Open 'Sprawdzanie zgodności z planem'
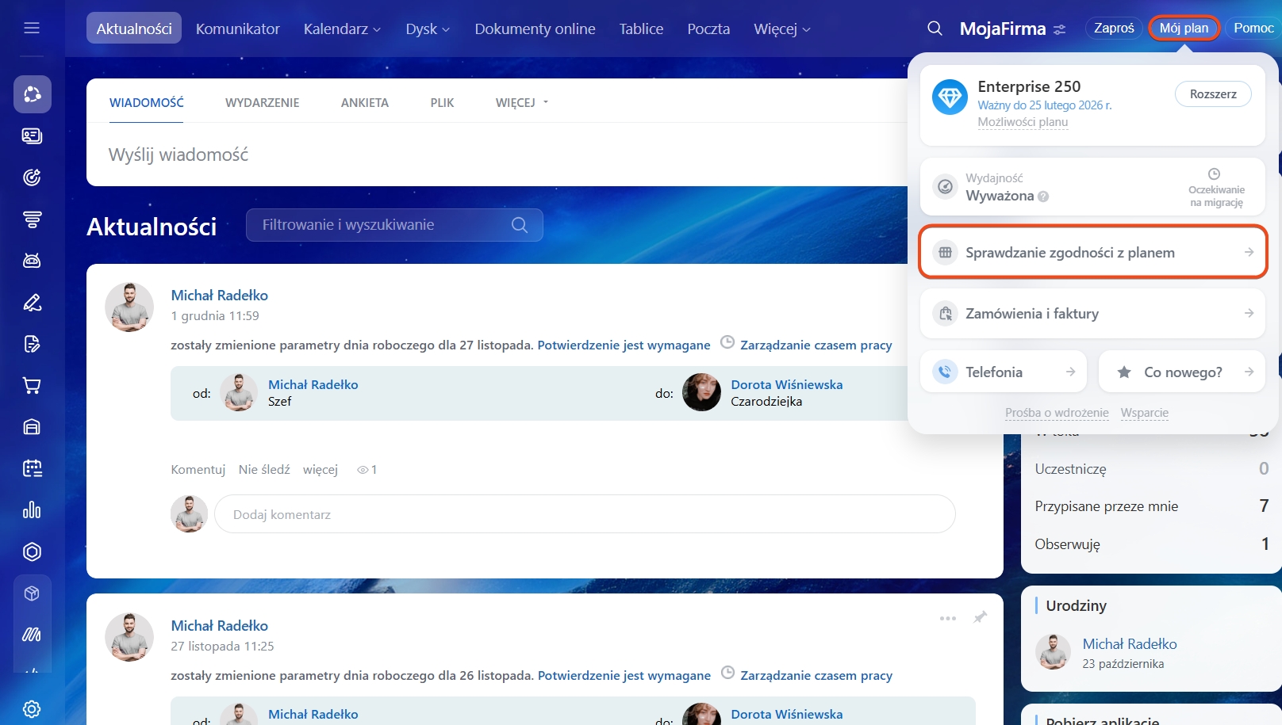Image resolution: width=1282 pixels, height=725 pixels. coord(1092,252)
